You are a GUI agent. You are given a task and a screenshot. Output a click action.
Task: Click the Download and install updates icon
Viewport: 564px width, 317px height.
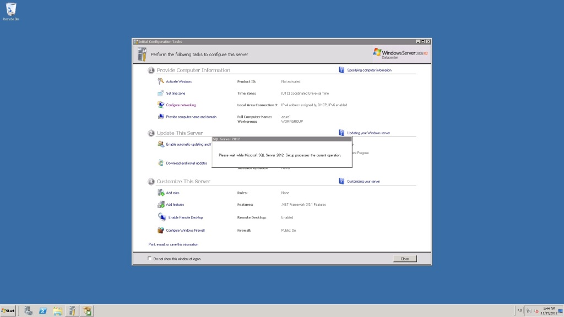click(160, 163)
